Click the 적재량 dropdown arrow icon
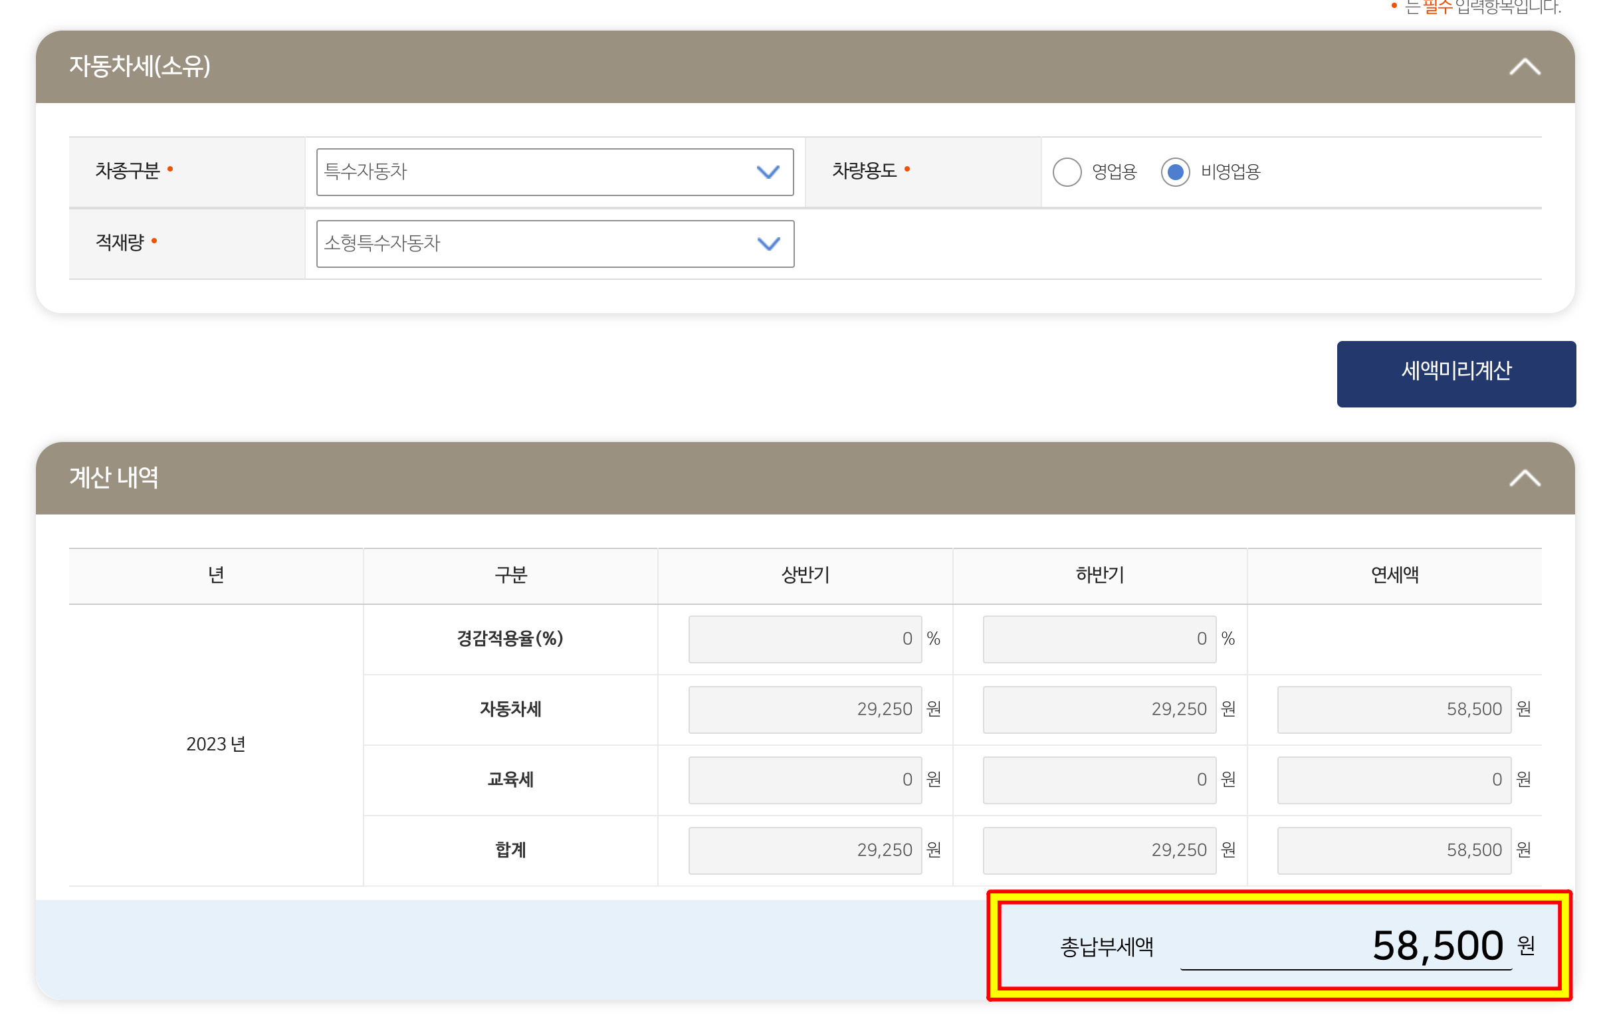This screenshot has width=1607, height=1021. (768, 243)
